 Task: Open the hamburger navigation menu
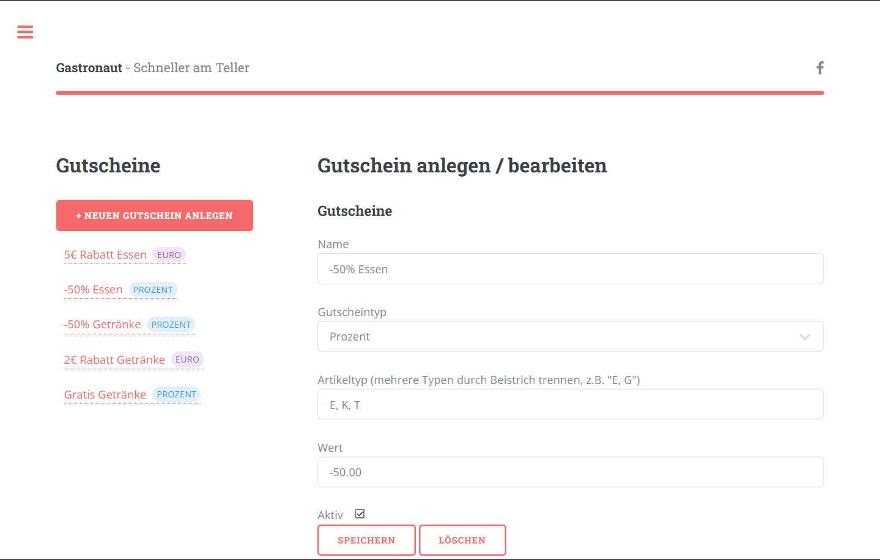(25, 32)
